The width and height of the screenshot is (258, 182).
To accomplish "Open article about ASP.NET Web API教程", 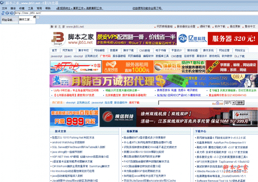I will pos(80,157).
